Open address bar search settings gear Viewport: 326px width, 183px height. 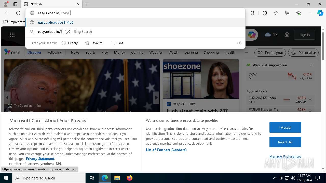239,43
